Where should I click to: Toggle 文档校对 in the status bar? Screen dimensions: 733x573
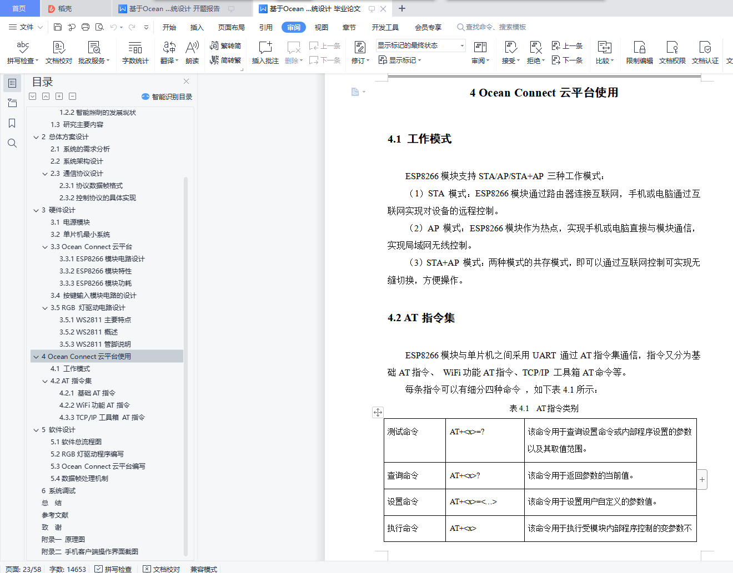coord(162,569)
